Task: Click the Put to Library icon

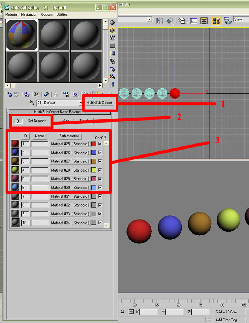Action: click(66, 94)
